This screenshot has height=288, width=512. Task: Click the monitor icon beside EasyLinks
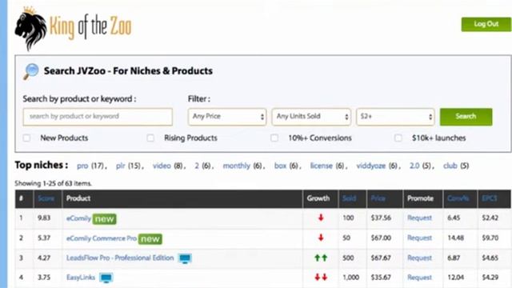[106, 278]
